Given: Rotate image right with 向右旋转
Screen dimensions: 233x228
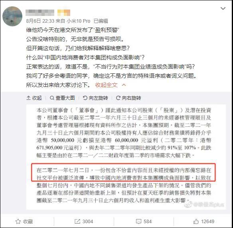Looking at the screenshot, I should [128, 98].
